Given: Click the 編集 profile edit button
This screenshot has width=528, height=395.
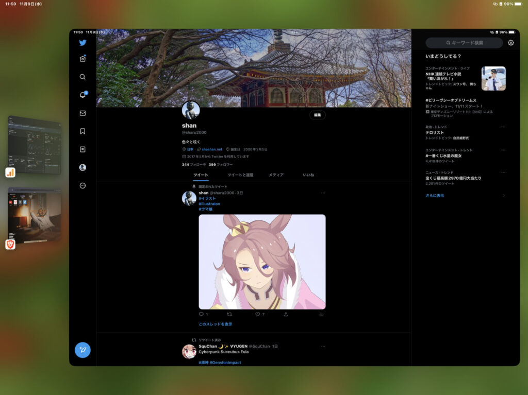Looking at the screenshot, I should tap(317, 115).
